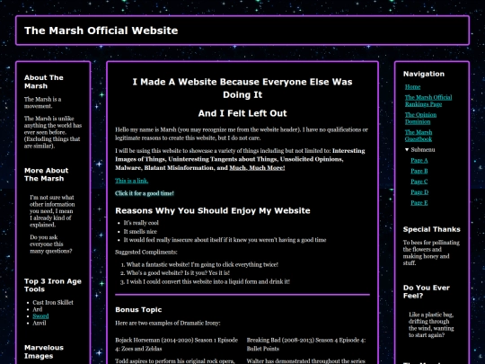This screenshot has width=485, height=364.
Task: Click the 'Ard' list item
Action: coord(38,309)
